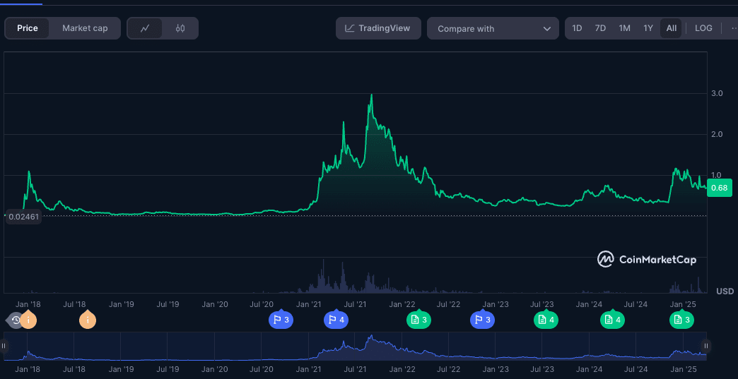The height and width of the screenshot is (379, 738).
Task: Click the Jan '21 main chart axis label
Action: pos(308,304)
